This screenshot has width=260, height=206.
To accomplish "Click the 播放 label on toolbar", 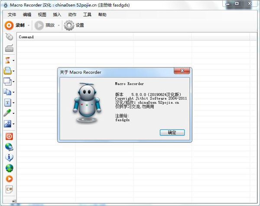I will click(x=50, y=26).
